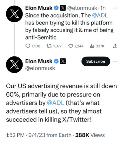Open the @ADL mention in the advertising revenue tweet
Image resolution: width=124 pixels, height=142 pixels.
(56, 103)
